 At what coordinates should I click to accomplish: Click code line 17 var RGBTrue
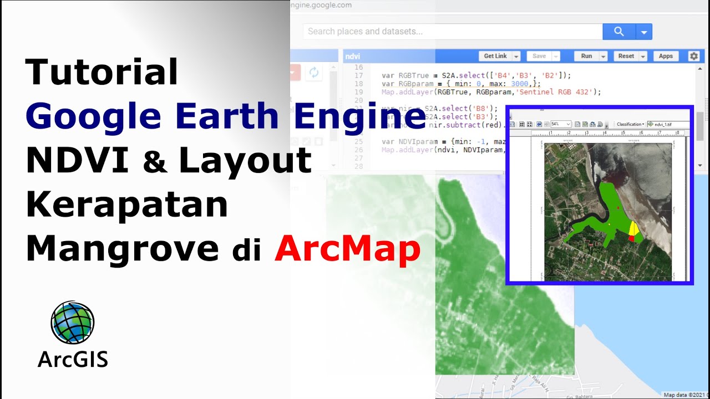(x=476, y=75)
